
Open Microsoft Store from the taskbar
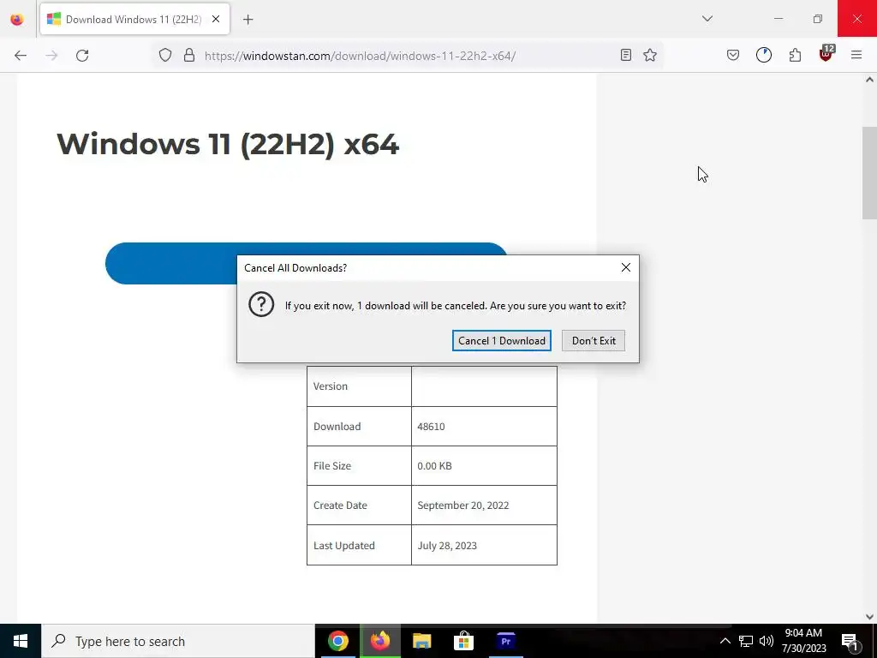click(x=463, y=641)
